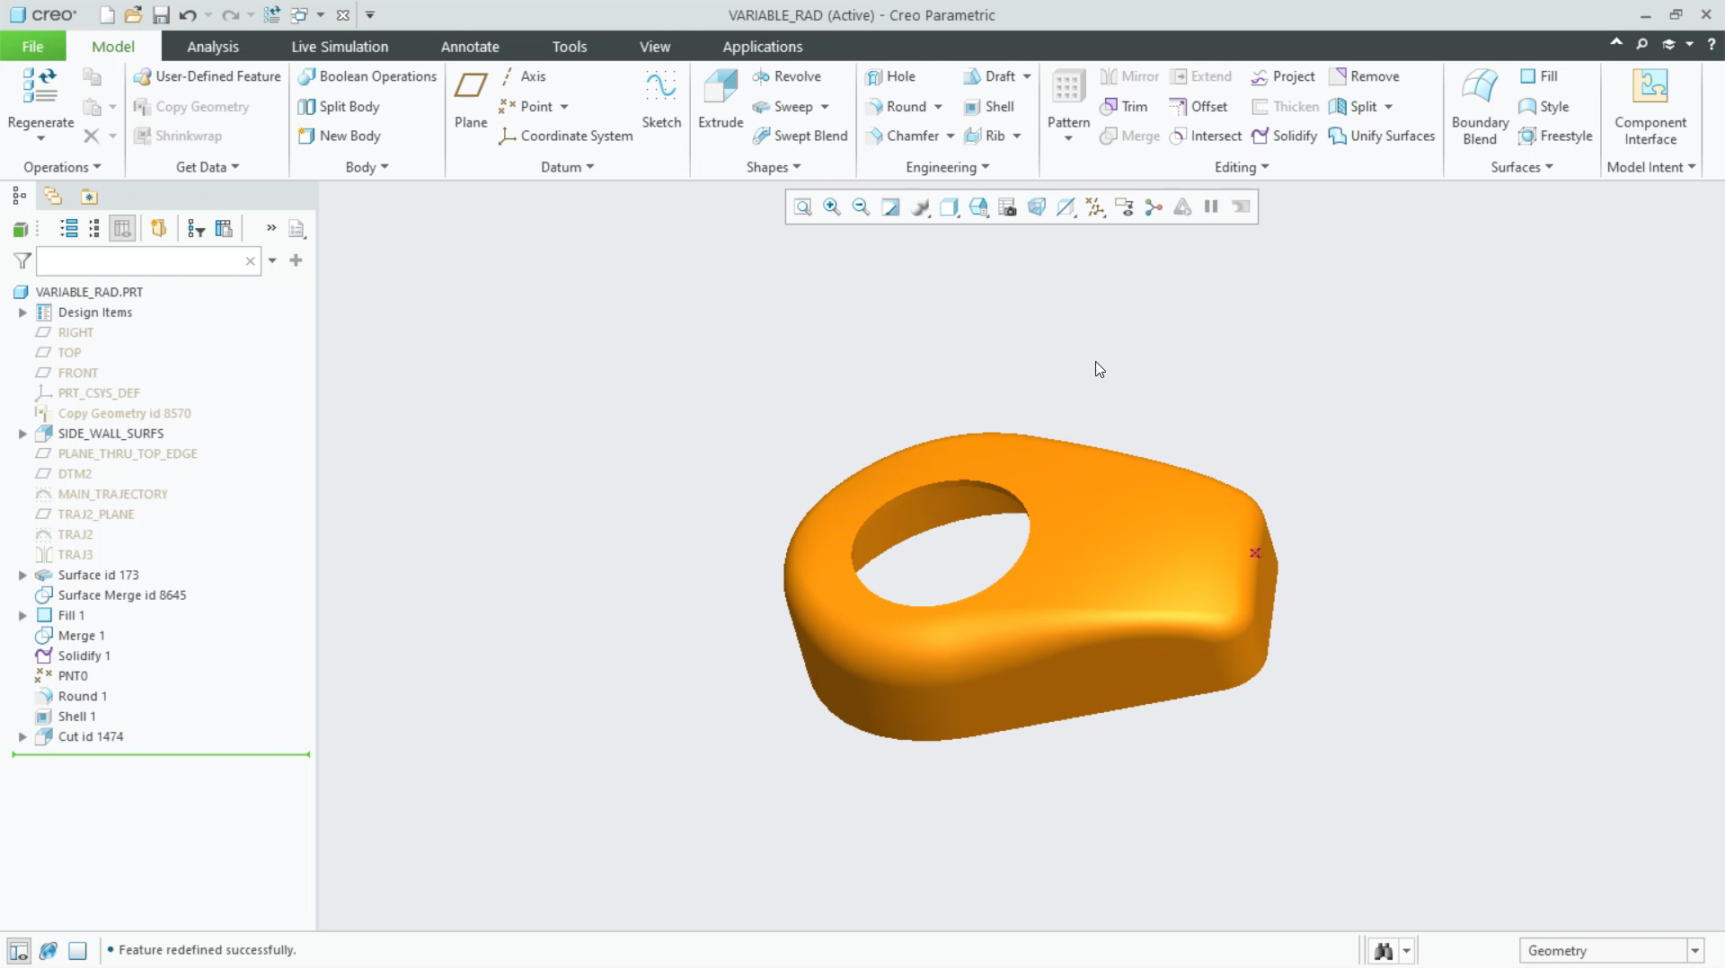The height and width of the screenshot is (968, 1725).
Task: Open the Applications tab
Action: tap(763, 47)
